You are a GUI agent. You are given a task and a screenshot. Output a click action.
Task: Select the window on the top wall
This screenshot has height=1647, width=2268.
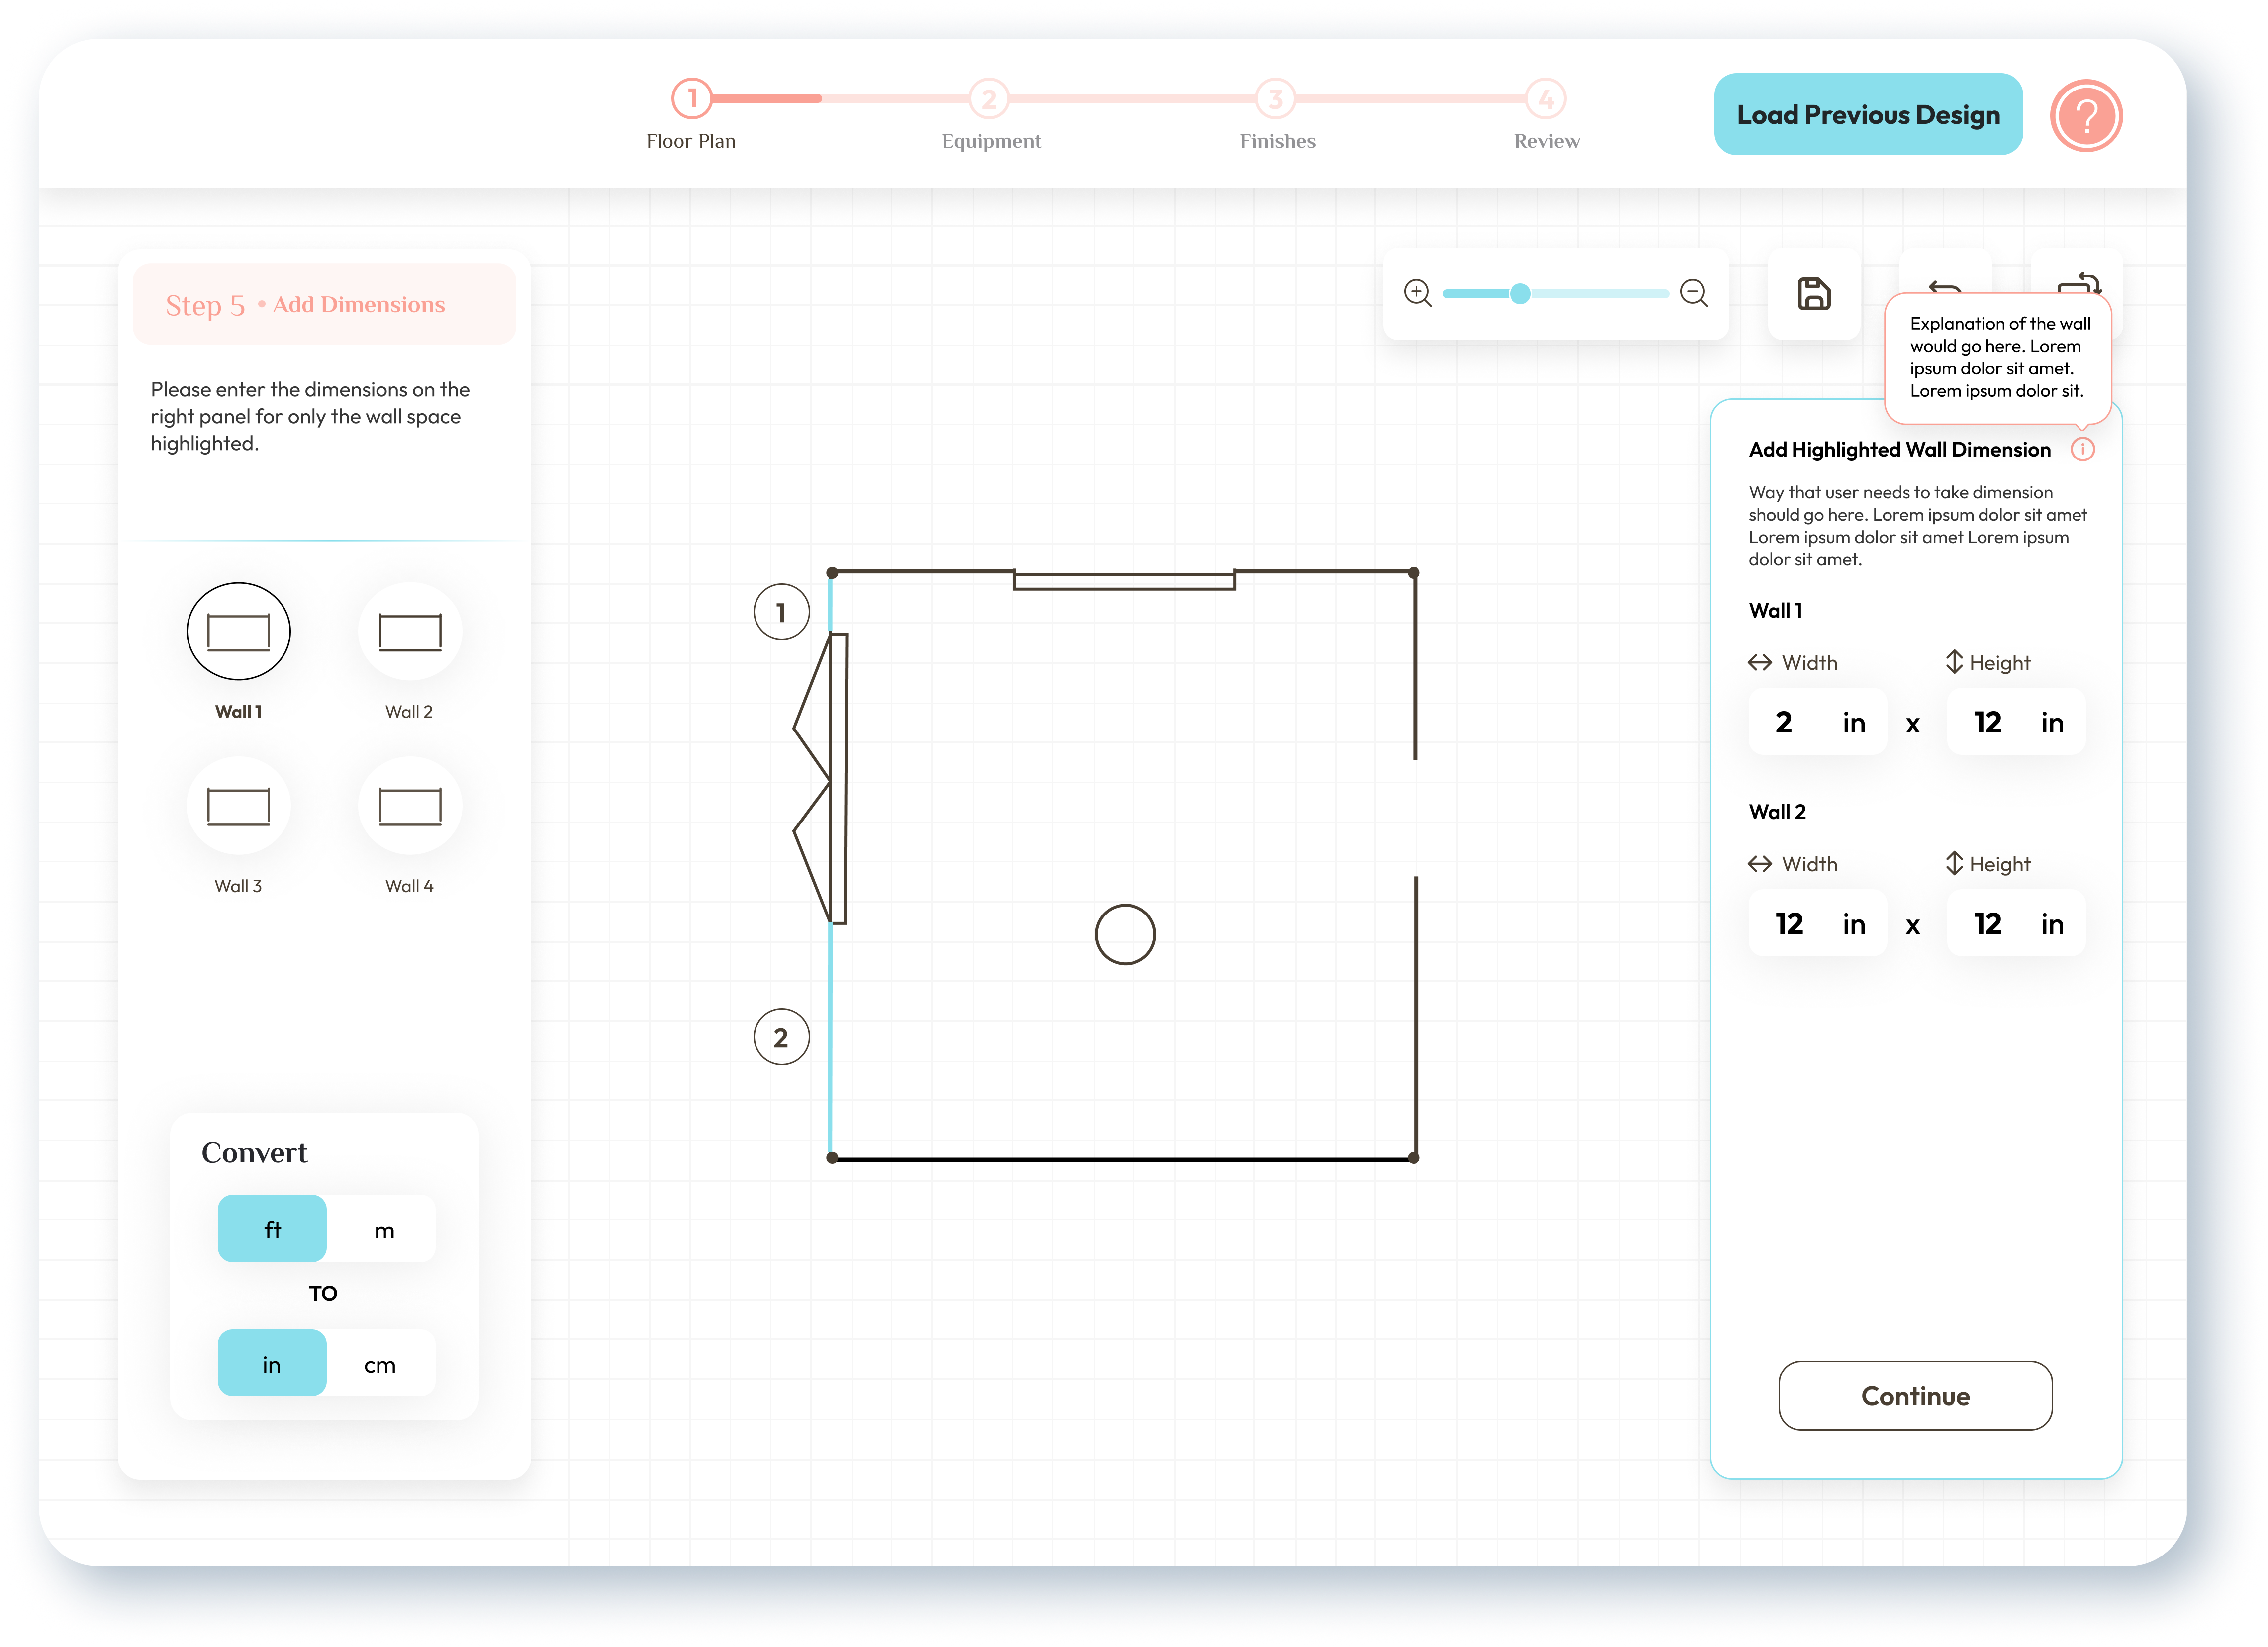point(1124,581)
